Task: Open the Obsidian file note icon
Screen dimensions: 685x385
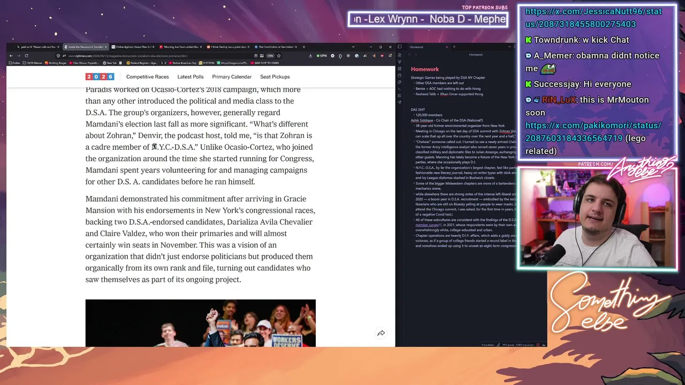Action: click(x=399, y=55)
